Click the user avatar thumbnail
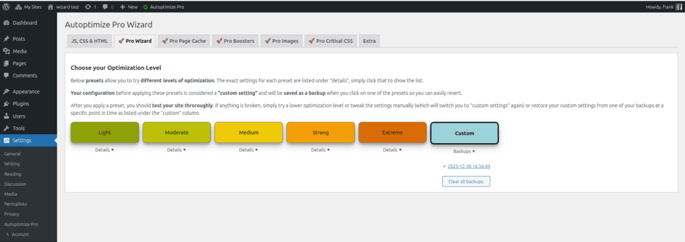 tap(678, 7)
